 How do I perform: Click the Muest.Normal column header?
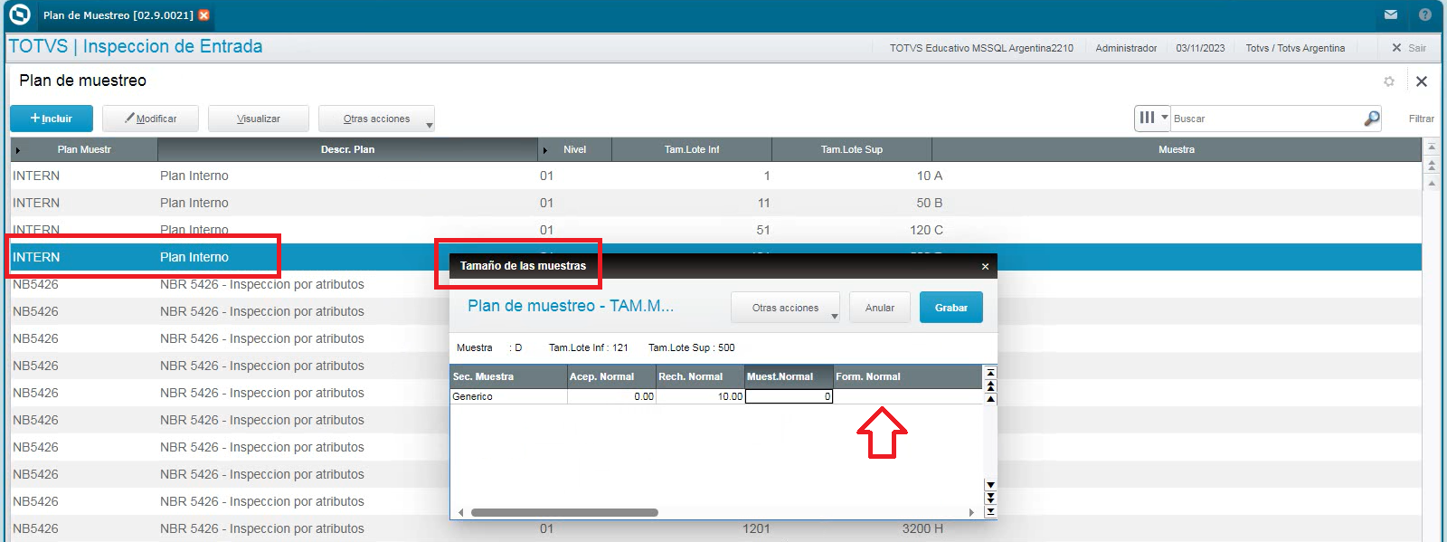(789, 376)
